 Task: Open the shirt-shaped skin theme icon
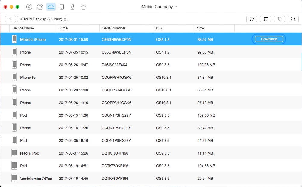coord(83,7)
